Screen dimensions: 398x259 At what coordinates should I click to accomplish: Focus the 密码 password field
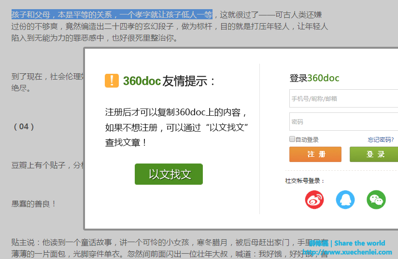(x=344, y=122)
